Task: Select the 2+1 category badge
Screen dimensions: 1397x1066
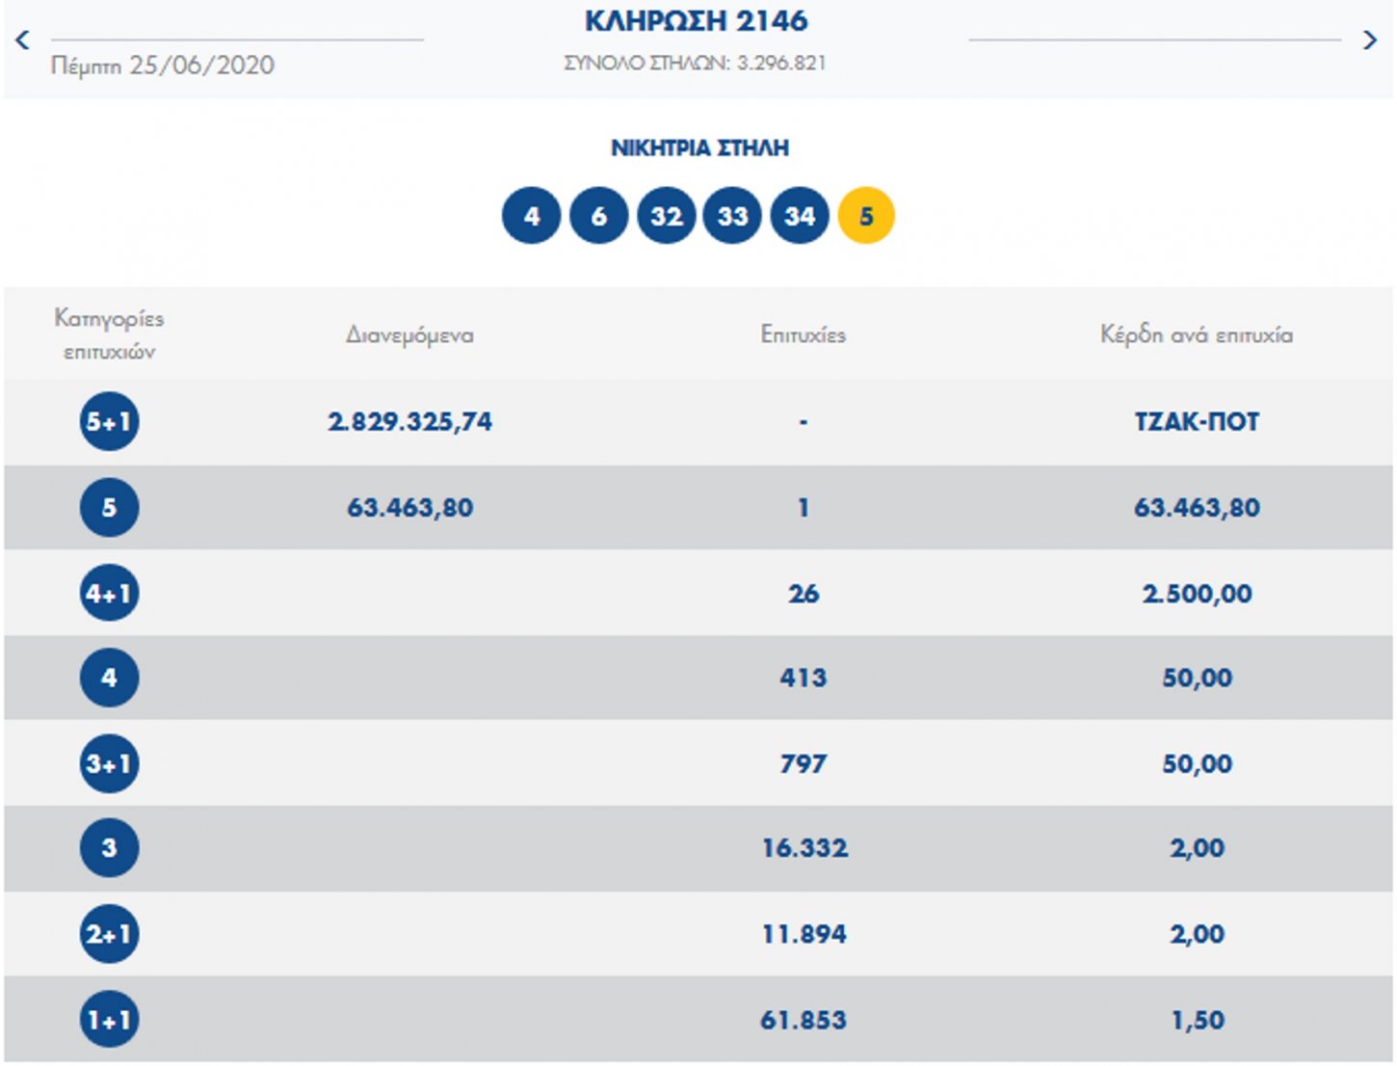Action: click(x=109, y=934)
